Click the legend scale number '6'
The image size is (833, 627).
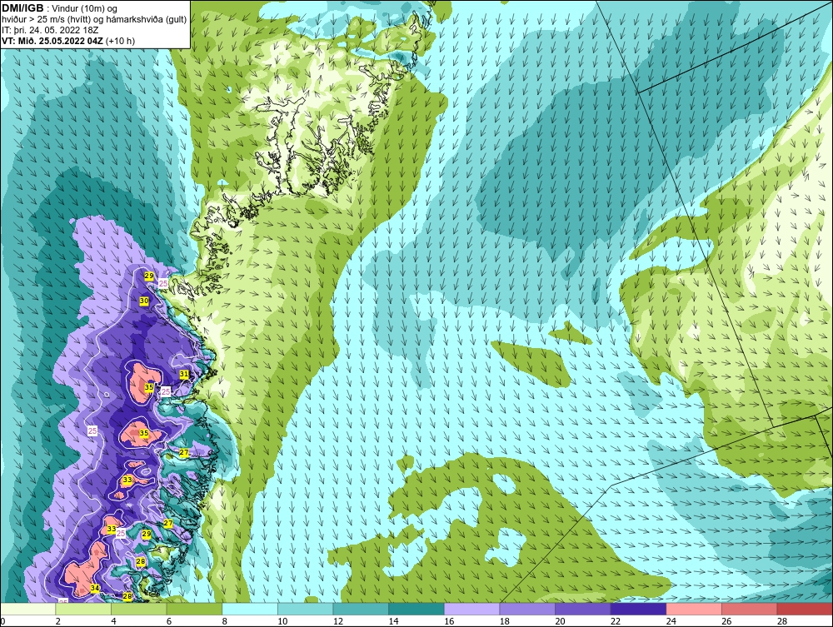pos(169,621)
